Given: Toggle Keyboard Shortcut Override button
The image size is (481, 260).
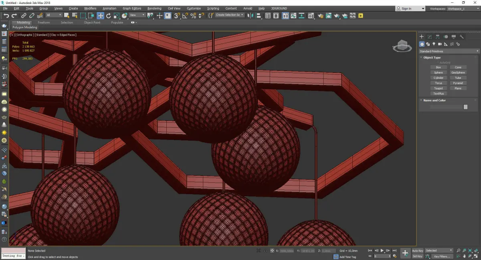Looking at the screenshot, I should coord(168,16).
